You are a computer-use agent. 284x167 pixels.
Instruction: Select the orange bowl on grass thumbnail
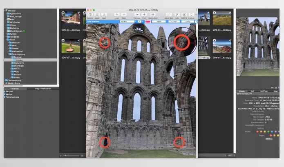click(x=71, y=46)
